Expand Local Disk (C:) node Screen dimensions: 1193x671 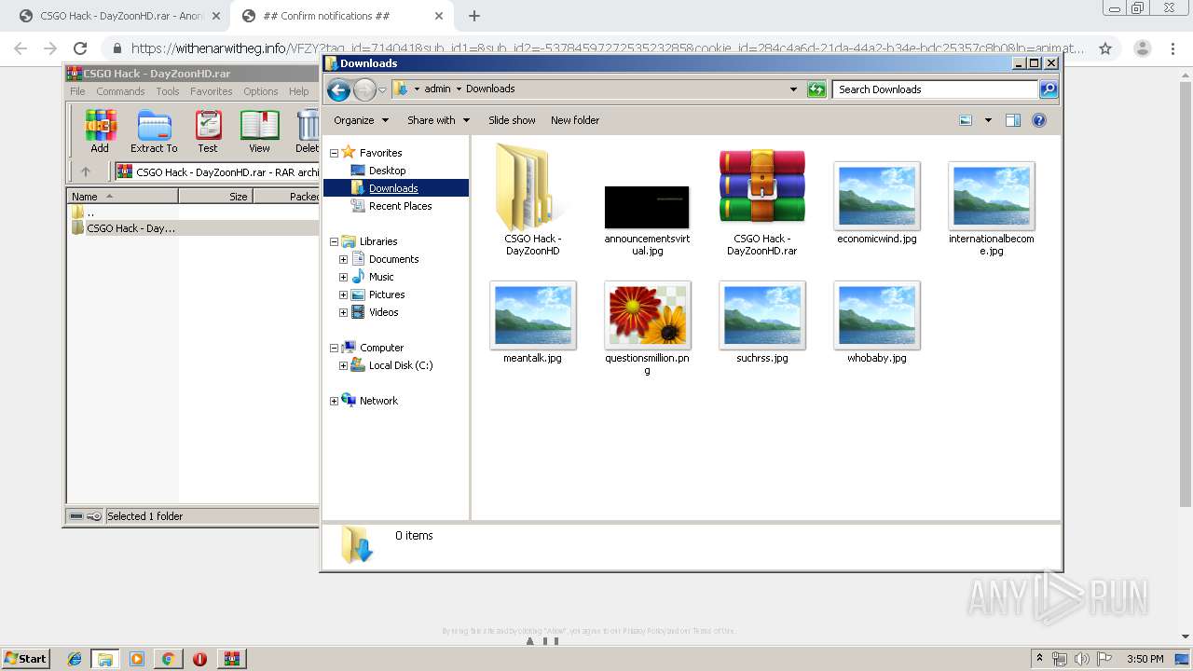(x=343, y=365)
